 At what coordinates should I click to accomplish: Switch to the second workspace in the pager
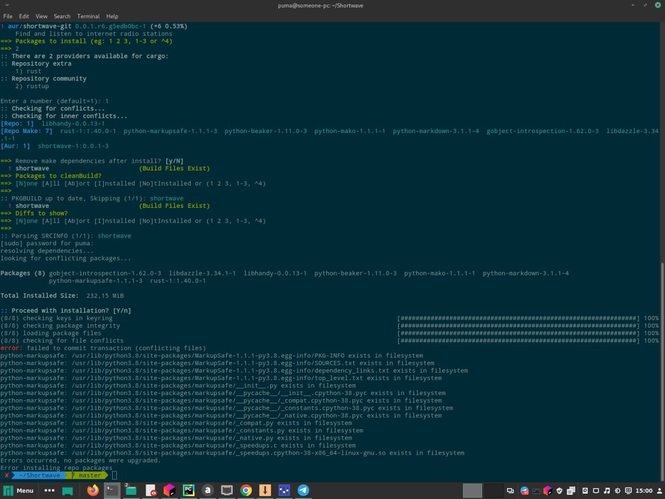tap(494, 491)
